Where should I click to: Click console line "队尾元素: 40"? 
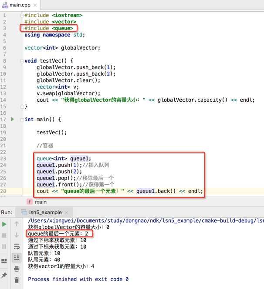coord(44,260)
